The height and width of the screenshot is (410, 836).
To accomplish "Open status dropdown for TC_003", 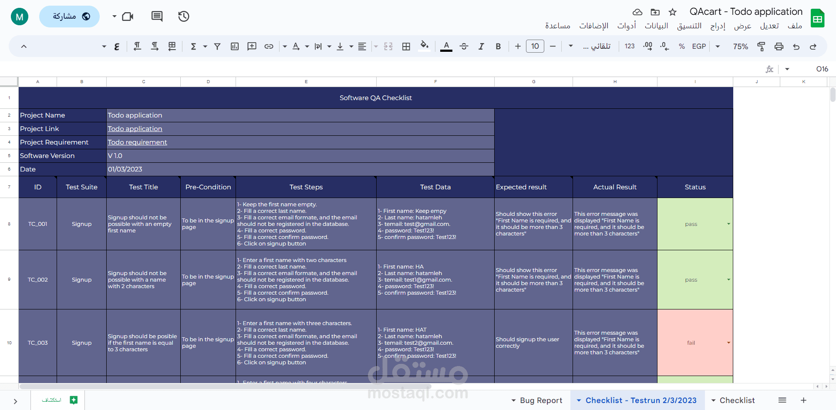I will coord(728,343).
